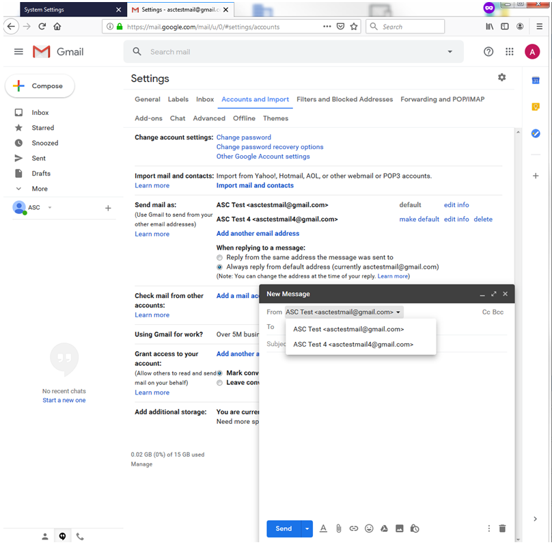Insert an emoji in the message

click(369, 529)
